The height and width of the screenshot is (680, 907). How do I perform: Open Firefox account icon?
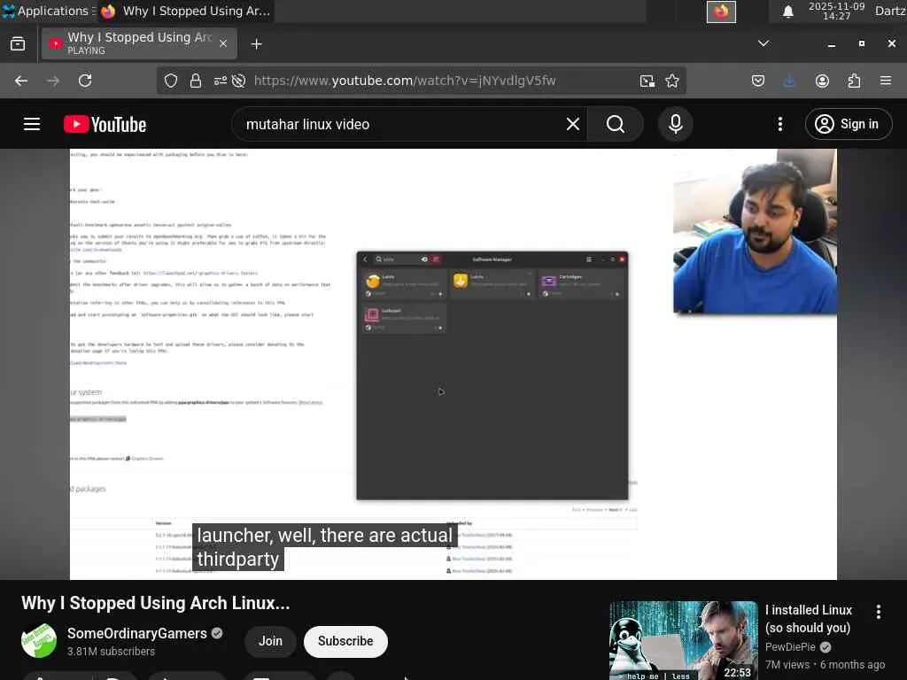click(x=822, y=81)
